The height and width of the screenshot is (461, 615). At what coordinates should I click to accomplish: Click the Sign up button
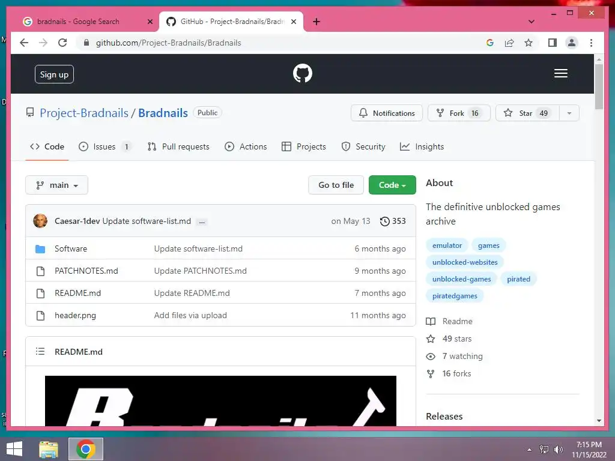(x=54, y=74)
